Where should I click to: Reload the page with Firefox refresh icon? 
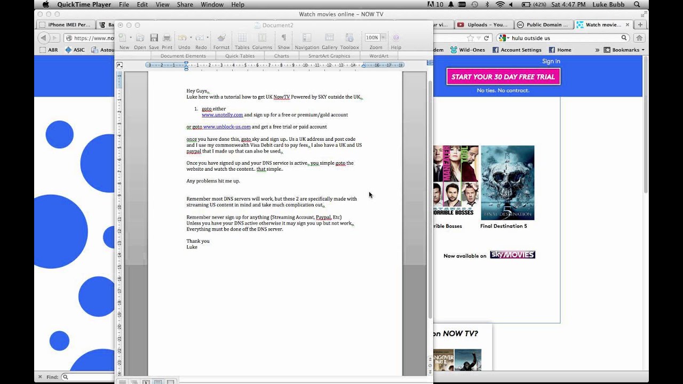487,38
